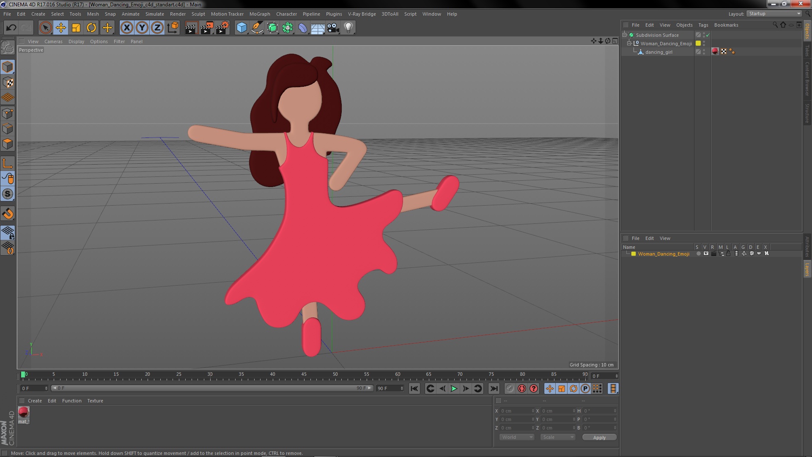812x457 pixels.
Task: Select the mat_ material thumbnail
Action: click(24, 412)
